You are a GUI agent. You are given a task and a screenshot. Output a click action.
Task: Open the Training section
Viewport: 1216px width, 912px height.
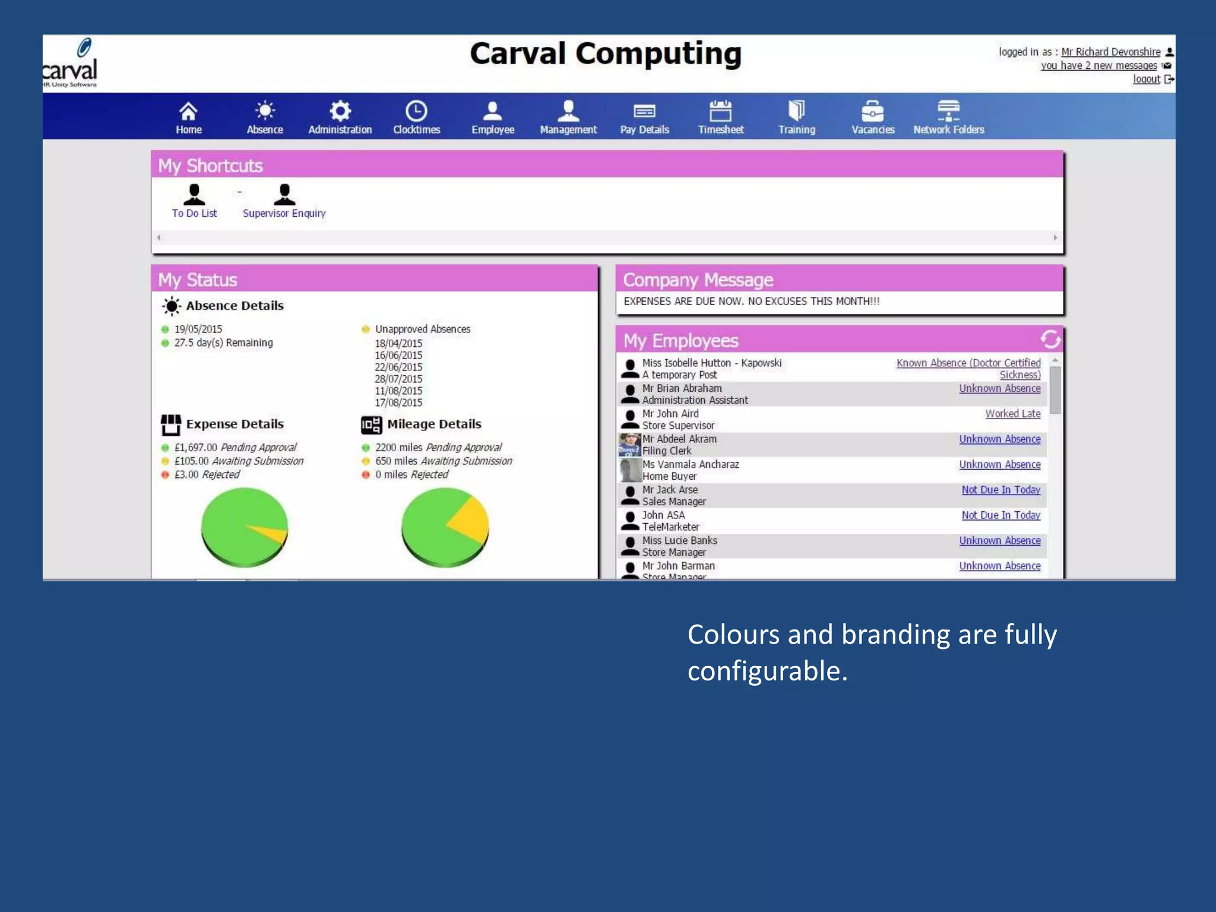coord(797,118)
